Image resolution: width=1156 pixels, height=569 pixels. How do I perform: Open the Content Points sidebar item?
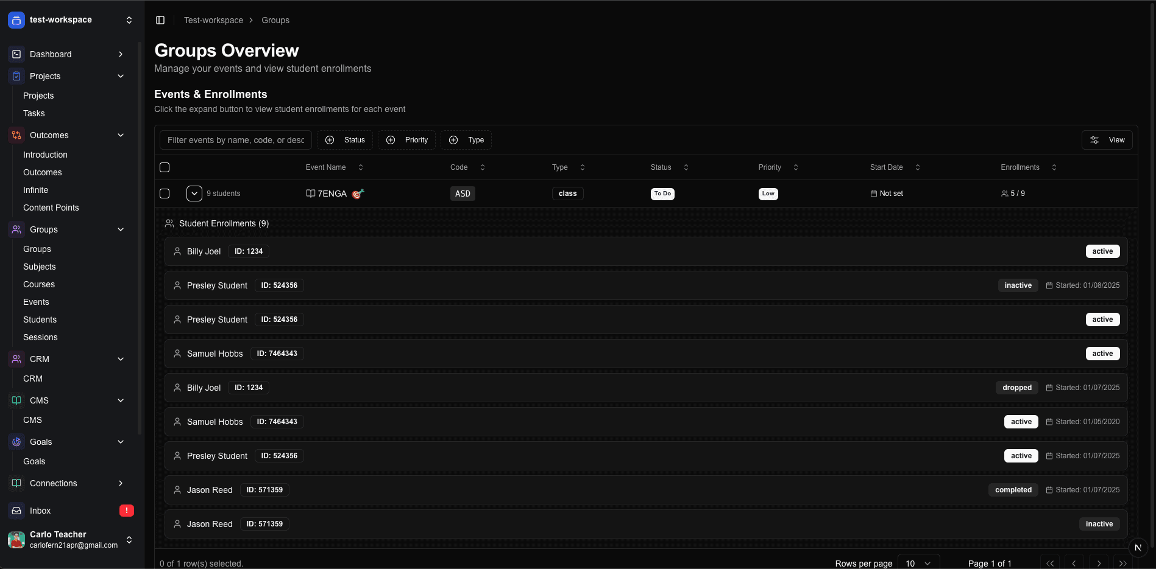[51, 208]
